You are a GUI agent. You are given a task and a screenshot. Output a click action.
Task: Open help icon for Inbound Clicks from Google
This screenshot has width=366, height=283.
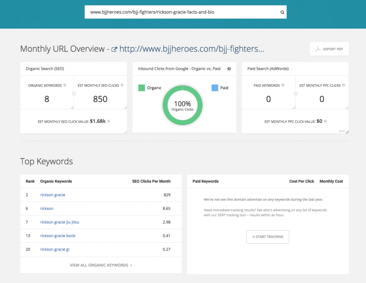click(229, 69)
